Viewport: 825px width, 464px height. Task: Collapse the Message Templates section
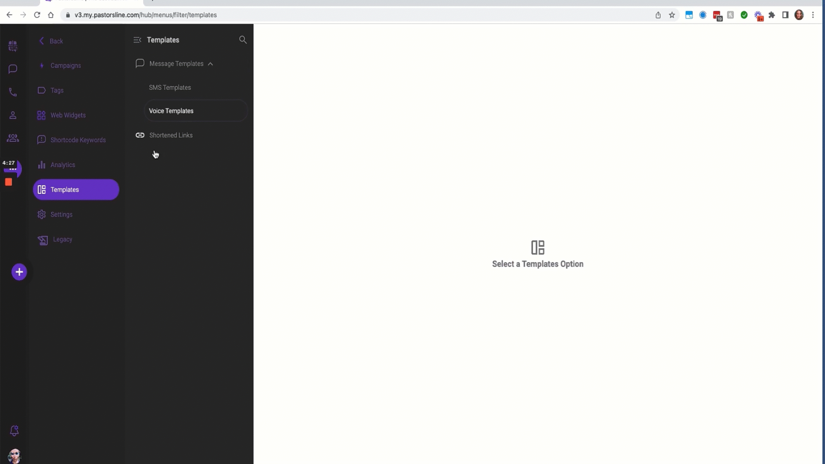pos(210,64)
